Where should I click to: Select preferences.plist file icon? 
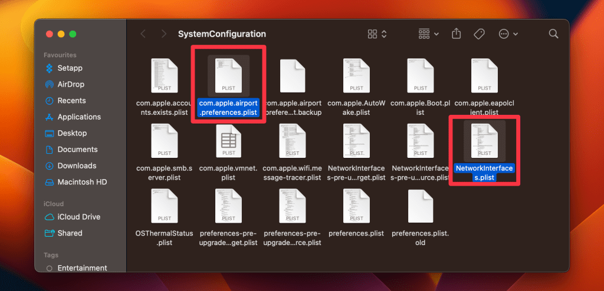click(357, 206)
